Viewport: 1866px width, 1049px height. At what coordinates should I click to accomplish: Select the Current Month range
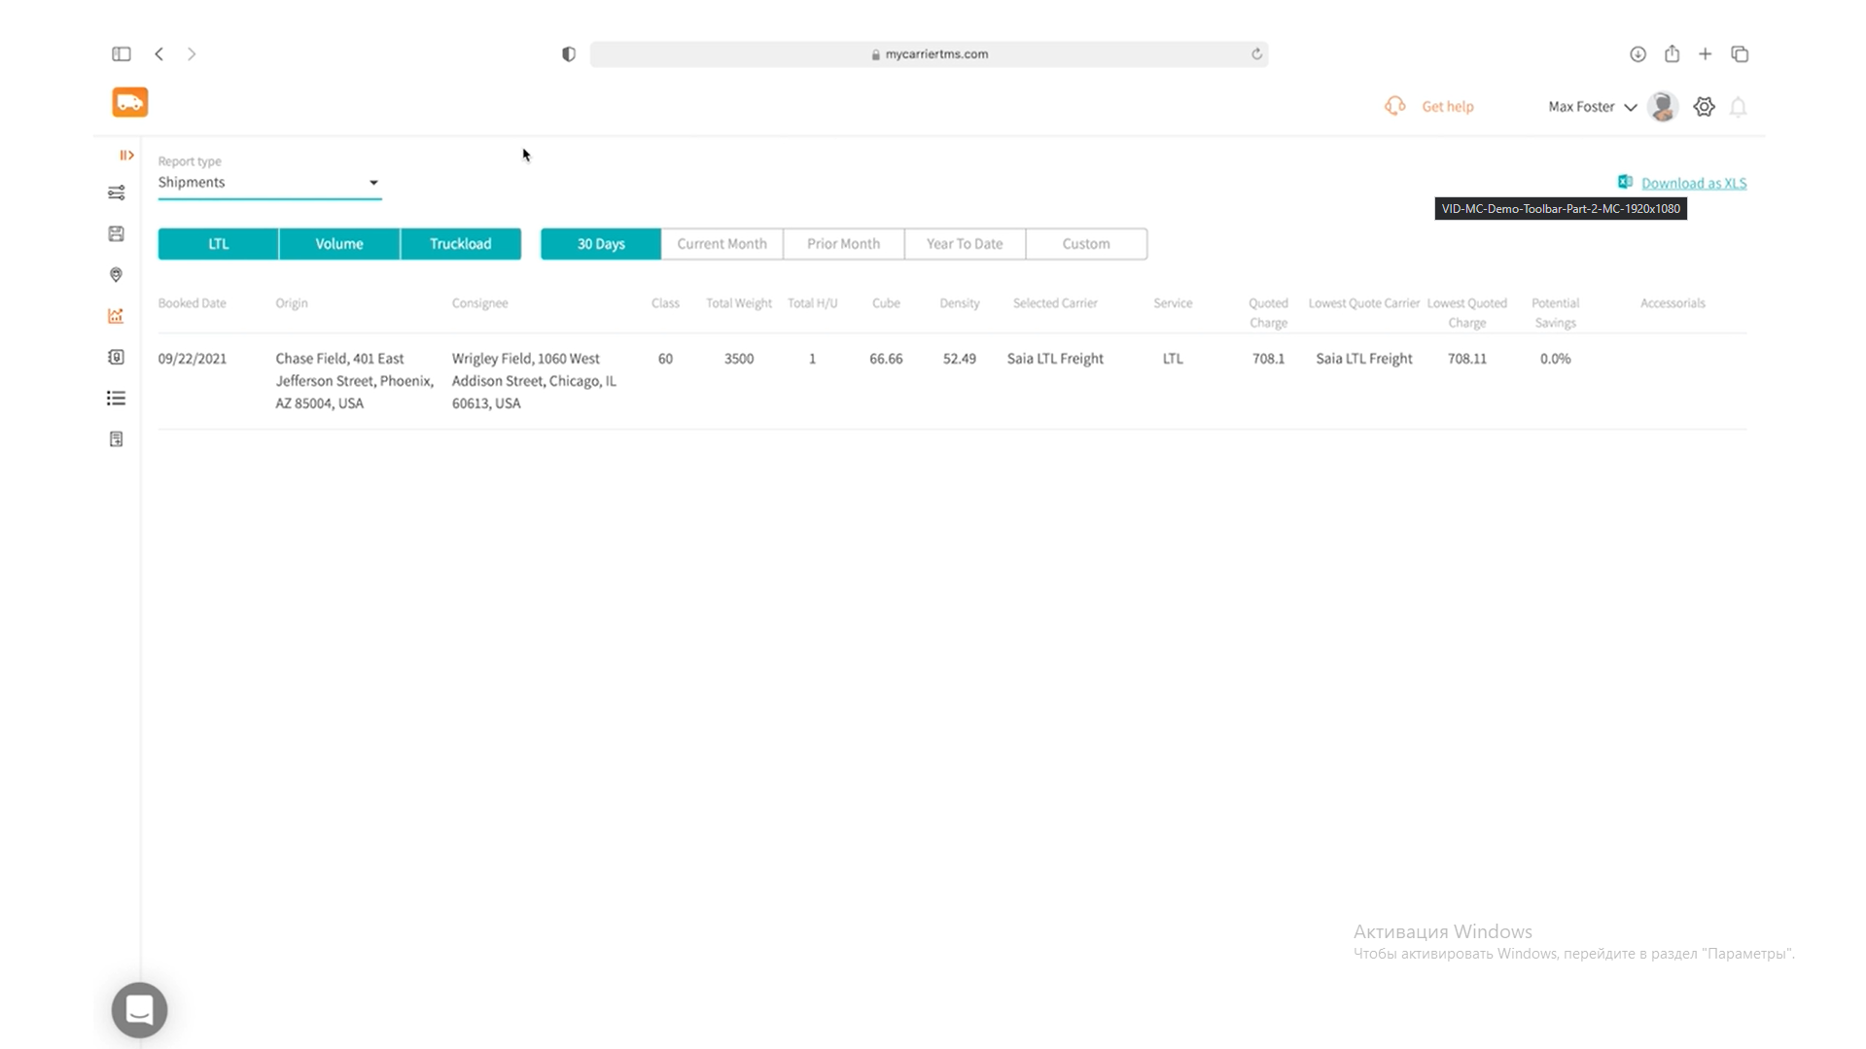click(722, 243)
